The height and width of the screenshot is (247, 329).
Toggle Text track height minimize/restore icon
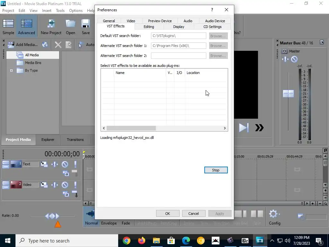[x=6, y=164]
